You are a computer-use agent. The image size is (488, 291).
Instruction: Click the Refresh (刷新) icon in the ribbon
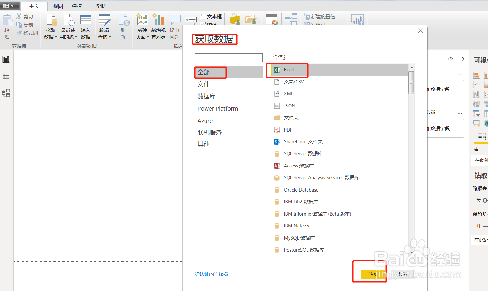click(123, 20)
